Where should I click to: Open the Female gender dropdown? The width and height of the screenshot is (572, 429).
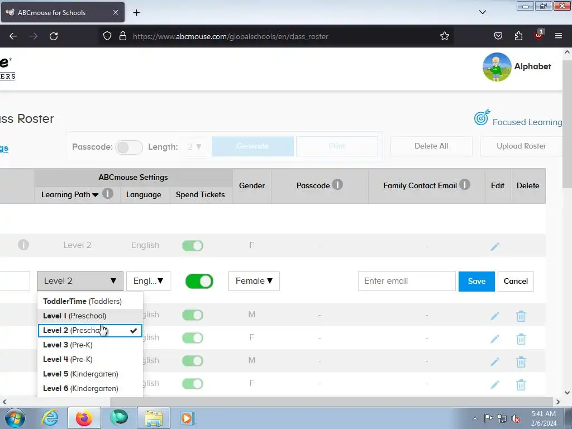pyautogui.click(x=254, y=282)
